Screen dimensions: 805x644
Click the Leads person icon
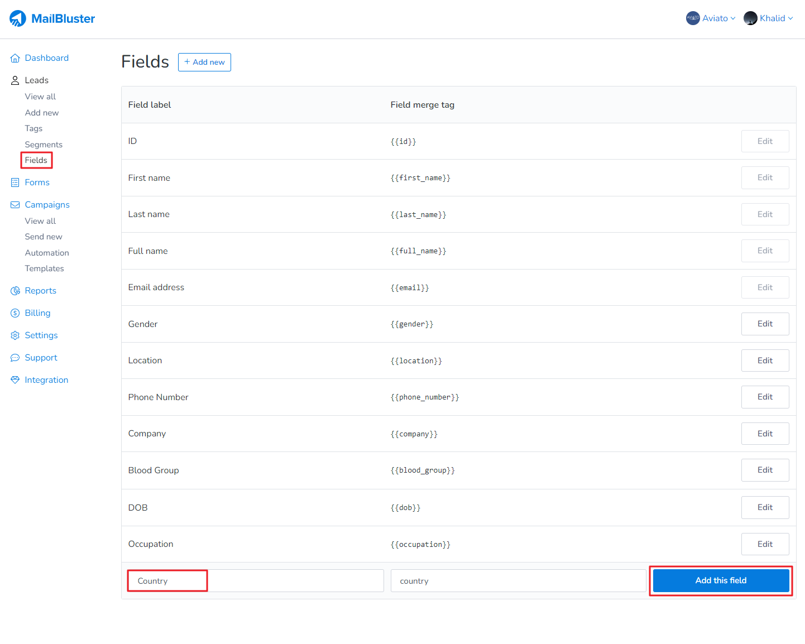click(x=15, y=80)
